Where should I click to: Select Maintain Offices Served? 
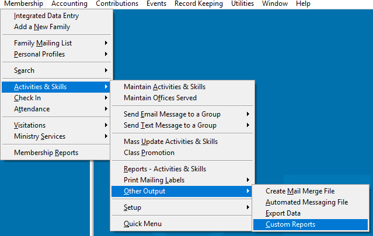(x=160, y=98)
